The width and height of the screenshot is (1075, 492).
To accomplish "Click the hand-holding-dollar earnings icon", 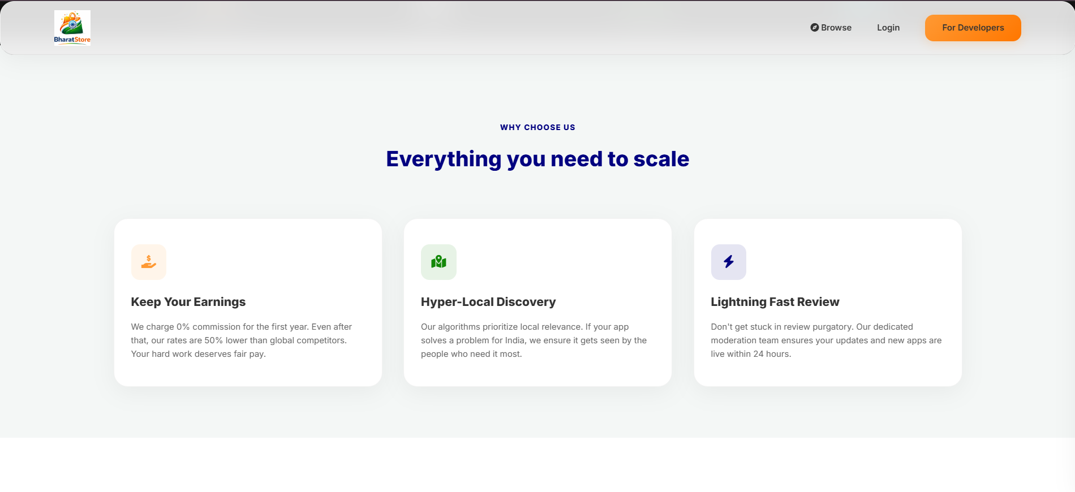I will (x=148, y=262).
